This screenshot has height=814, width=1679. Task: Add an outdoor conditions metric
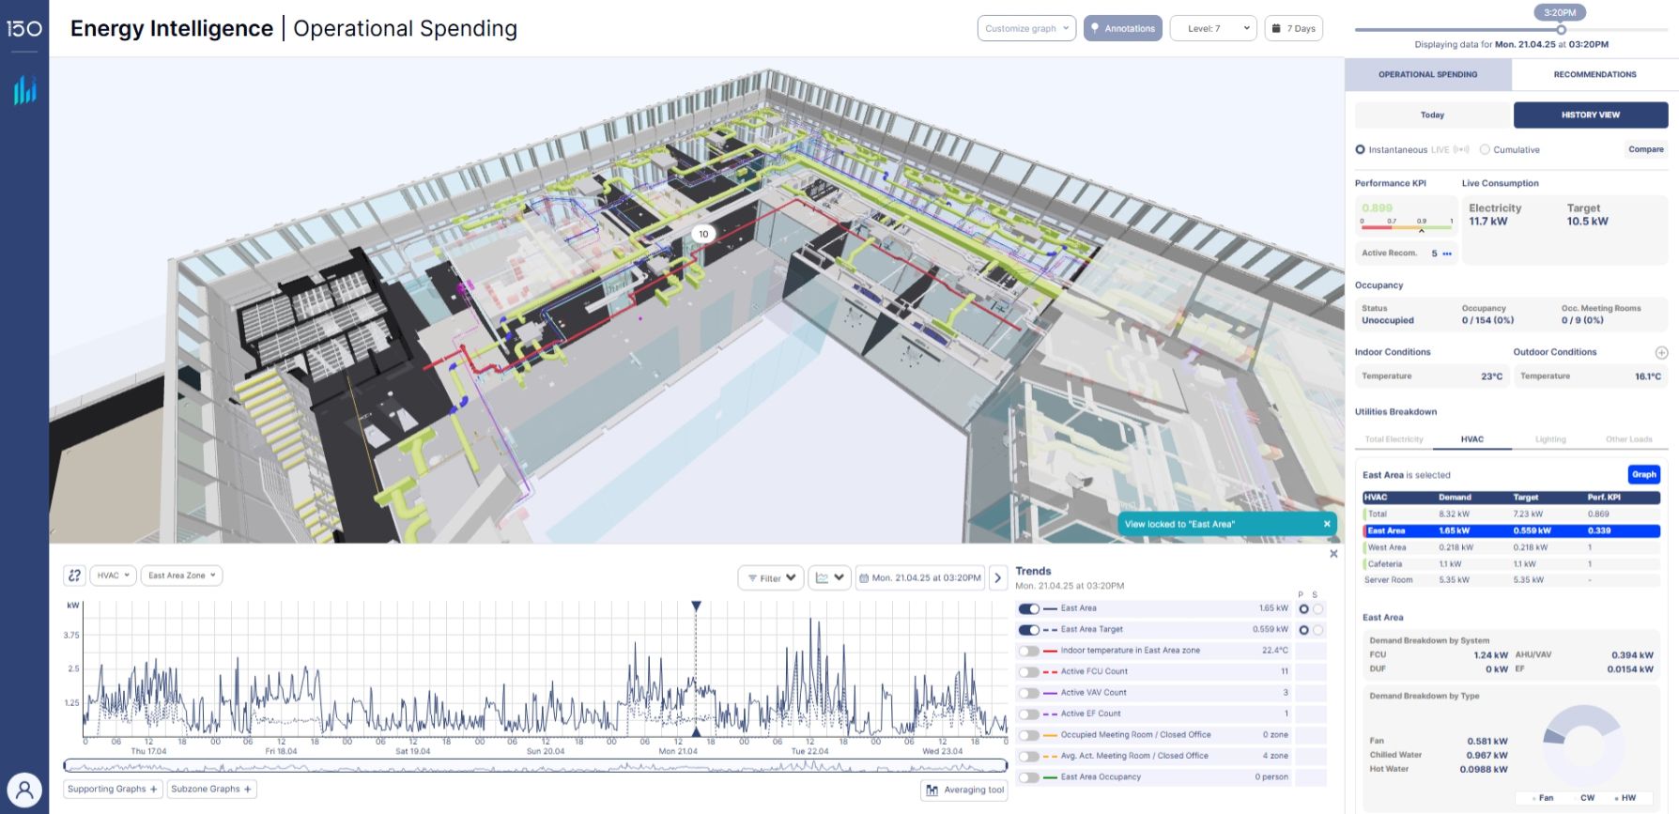[1661, 352]
